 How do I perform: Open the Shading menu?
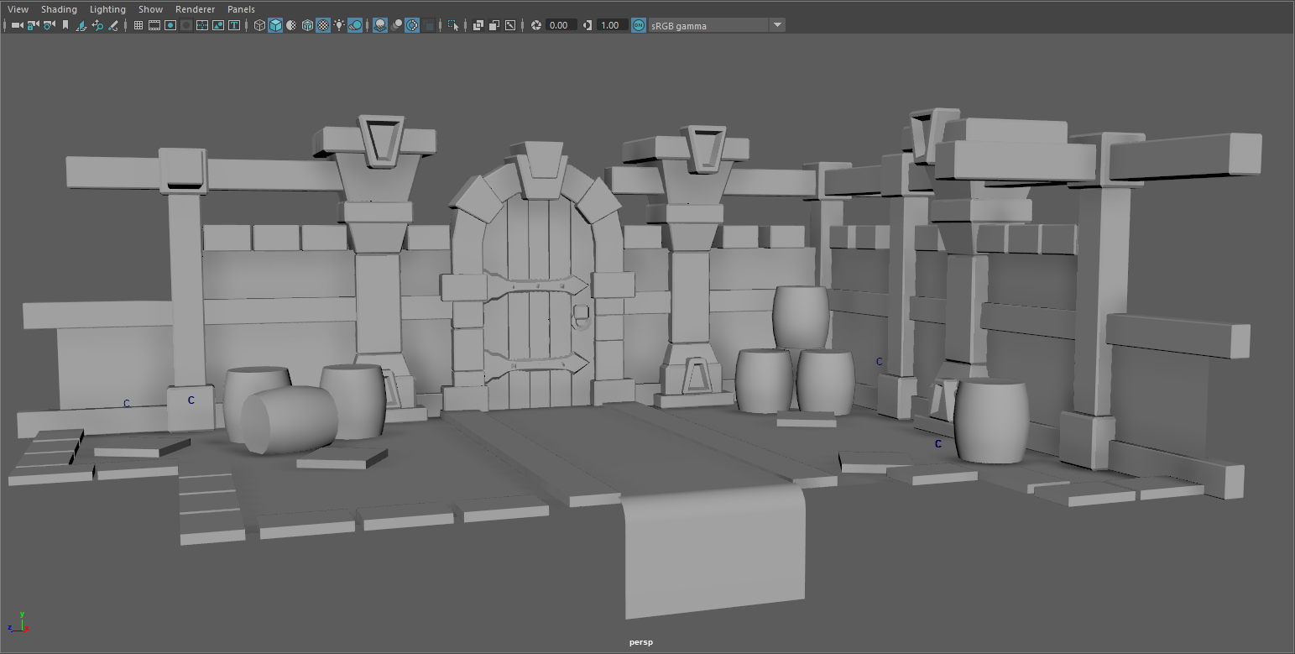(x=59, y=9)
